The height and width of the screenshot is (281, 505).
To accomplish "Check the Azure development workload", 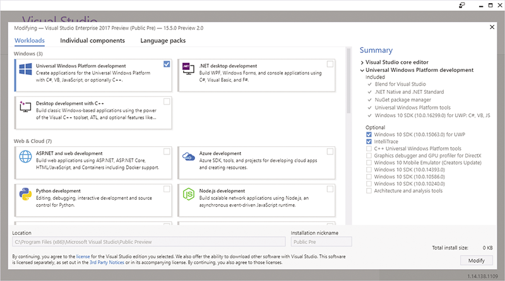I will click(330, 151).
